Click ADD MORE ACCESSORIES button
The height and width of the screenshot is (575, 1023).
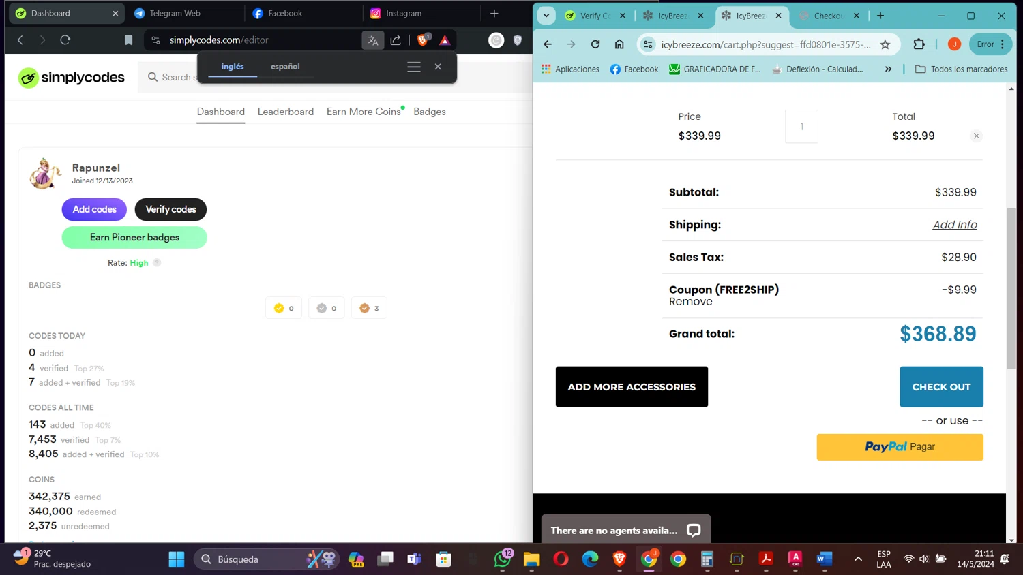coord(632,387)
